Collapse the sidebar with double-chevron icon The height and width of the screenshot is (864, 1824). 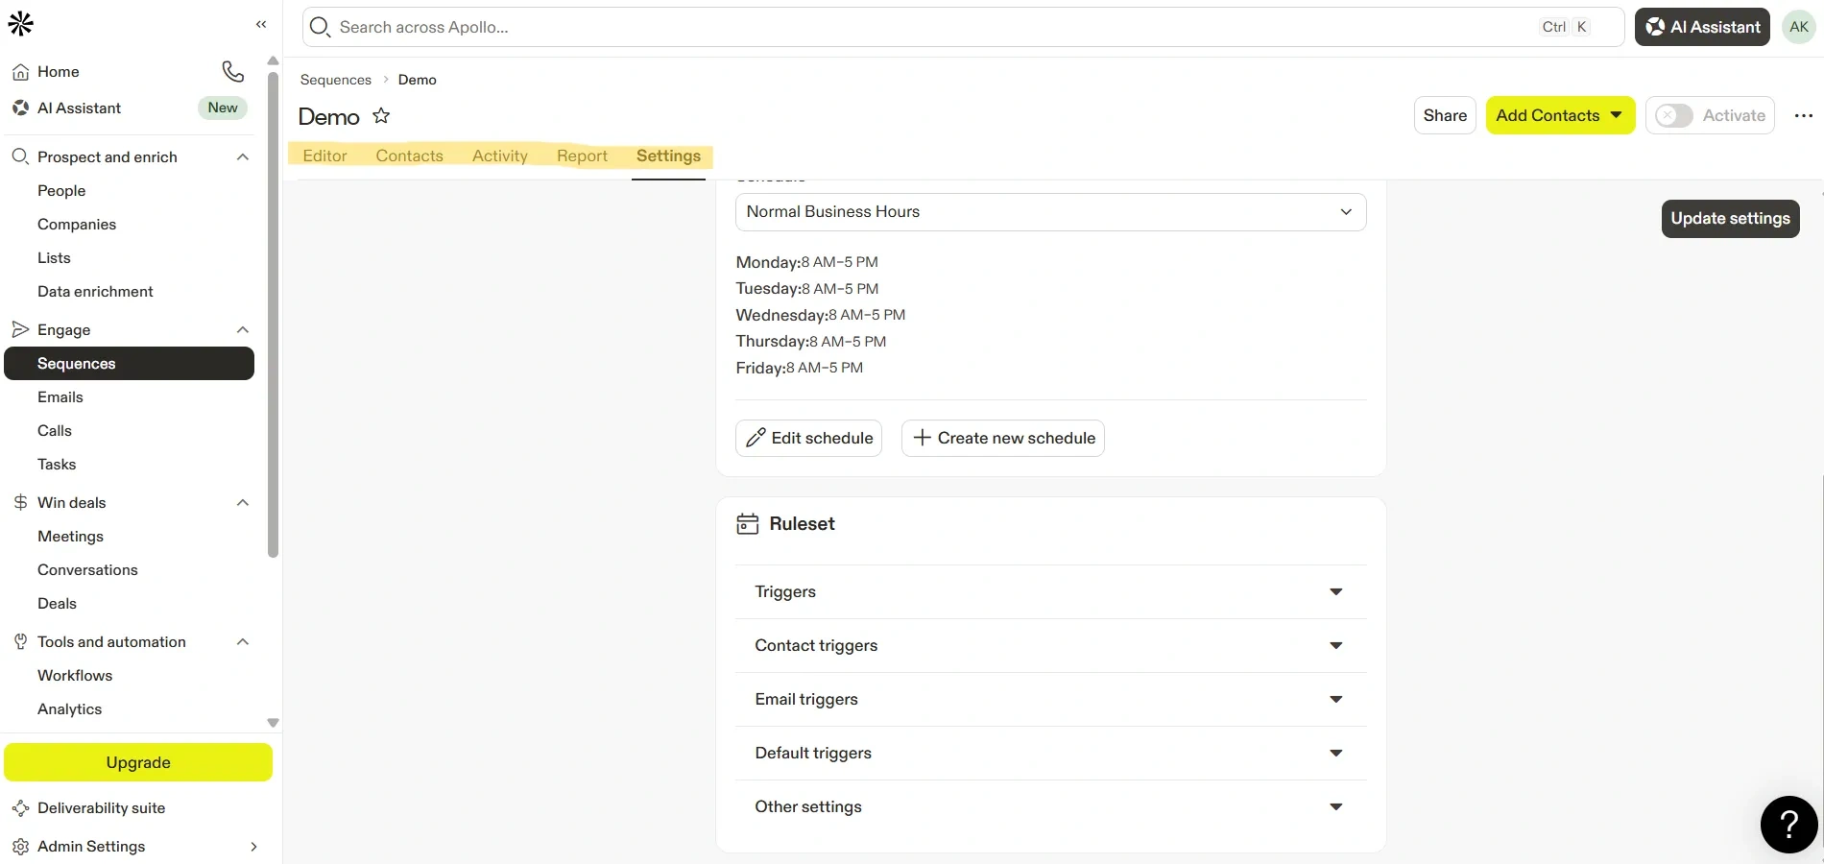(261, 24)
